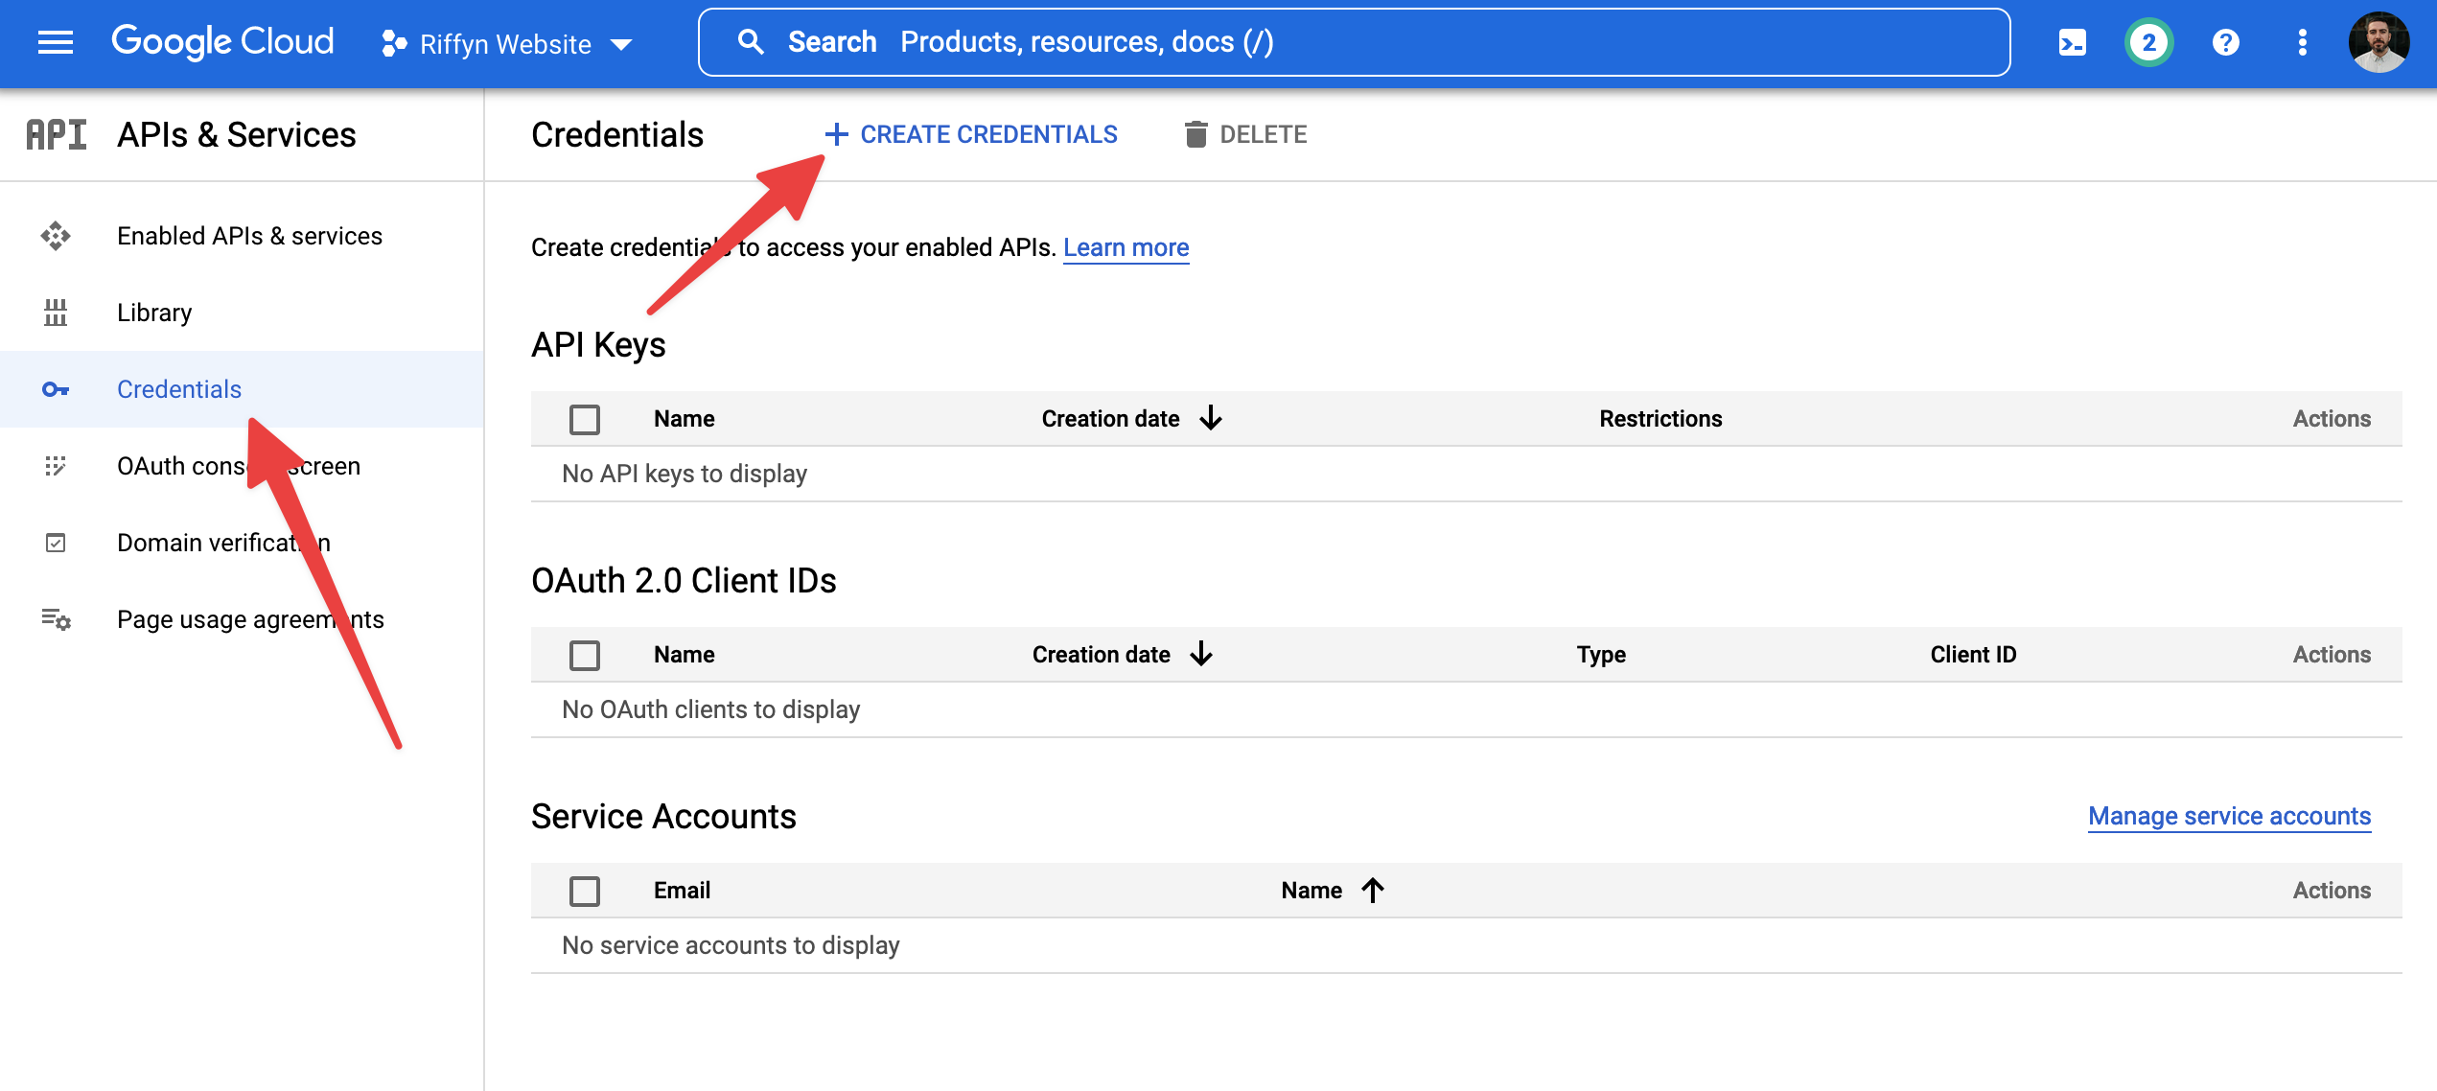Click the Enabled APIs diamond icon

click(x=56, y=236)
